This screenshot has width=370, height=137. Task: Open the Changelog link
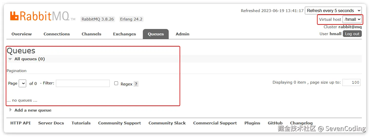pyautogui.click(x=301, y=123)
